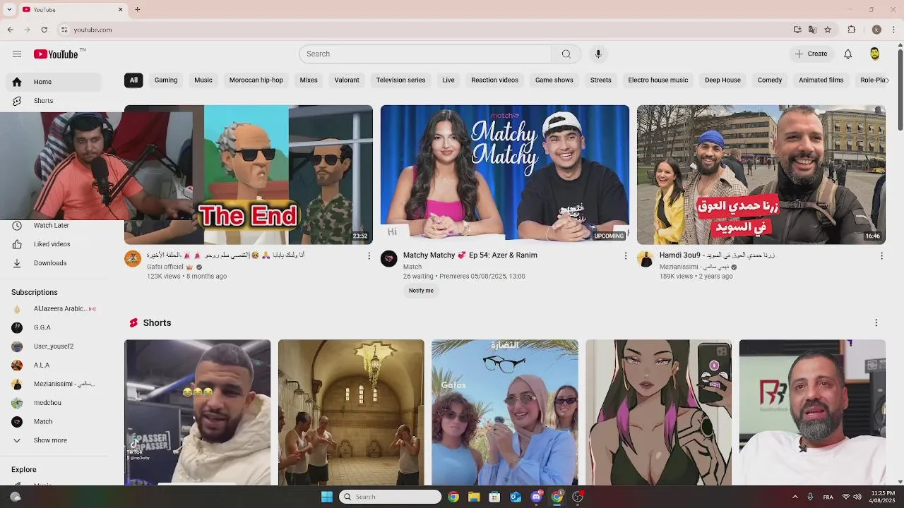Reload the page with browser refresh button

[x=44, y=30]
